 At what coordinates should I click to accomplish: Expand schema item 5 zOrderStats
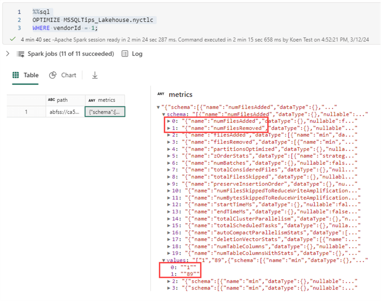pos(169,156)
